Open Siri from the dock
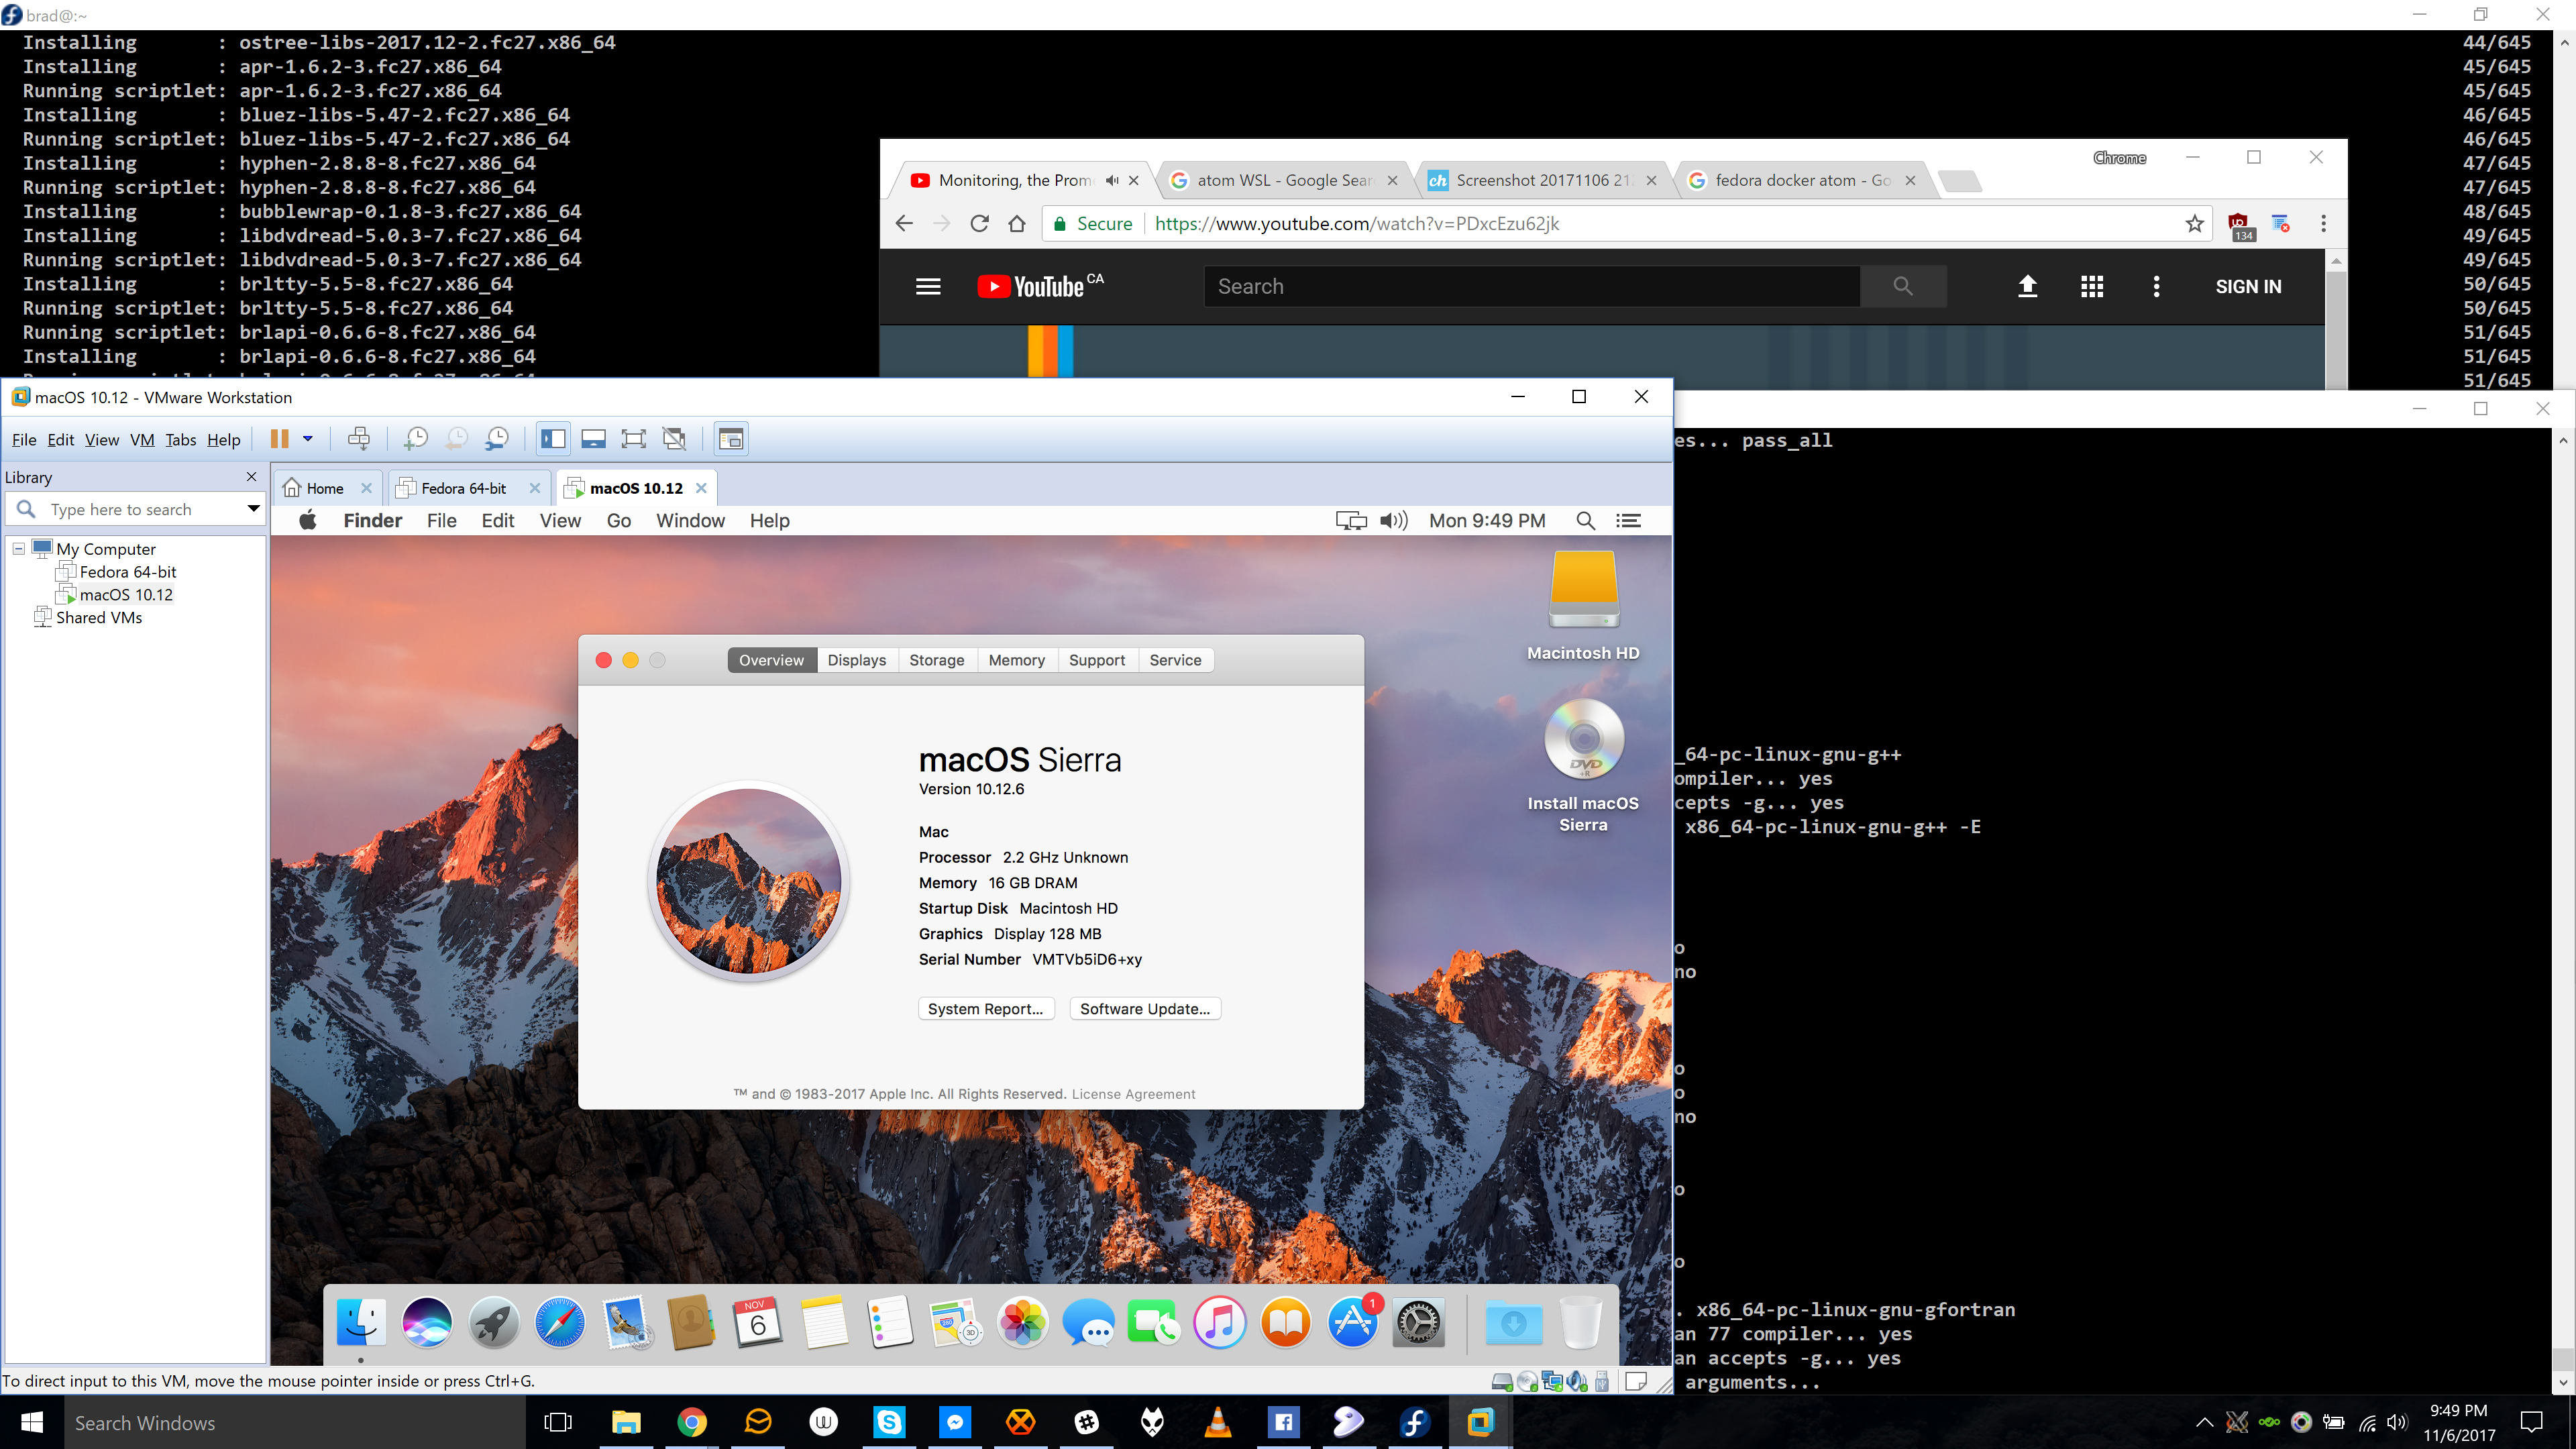 pyautogui.click(x=427, y=1324)
